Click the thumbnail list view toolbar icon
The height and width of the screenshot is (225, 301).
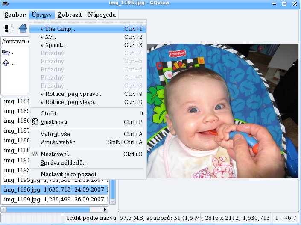tap(9, 29)
